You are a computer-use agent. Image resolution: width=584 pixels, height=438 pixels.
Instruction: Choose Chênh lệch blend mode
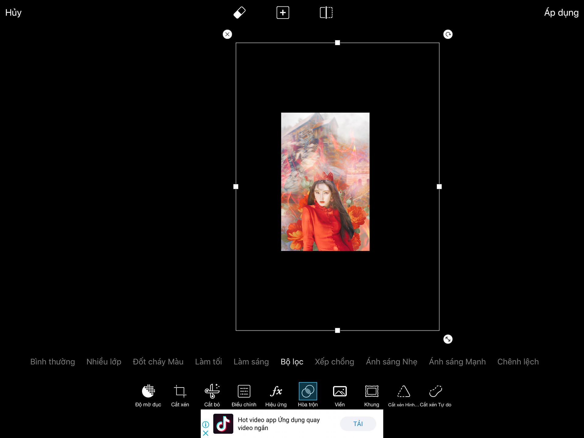[518, 362]
